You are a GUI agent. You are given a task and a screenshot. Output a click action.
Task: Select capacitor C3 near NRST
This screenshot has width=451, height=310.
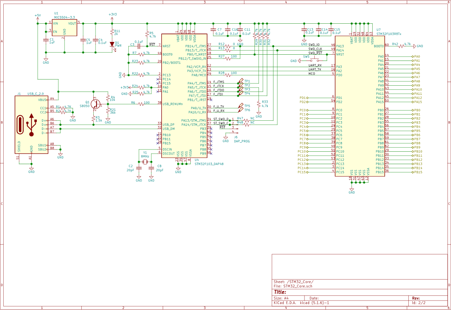[x=139, y=46]
